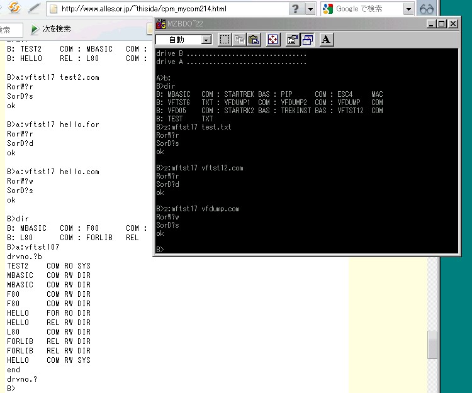Maximize the MZBDO window
472x393 pixels.
click(x=442, y=24)
